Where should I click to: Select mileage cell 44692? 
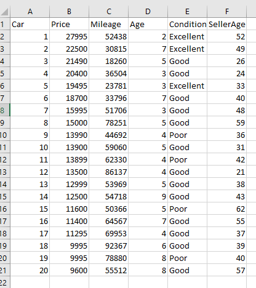[x=109, y=135]
